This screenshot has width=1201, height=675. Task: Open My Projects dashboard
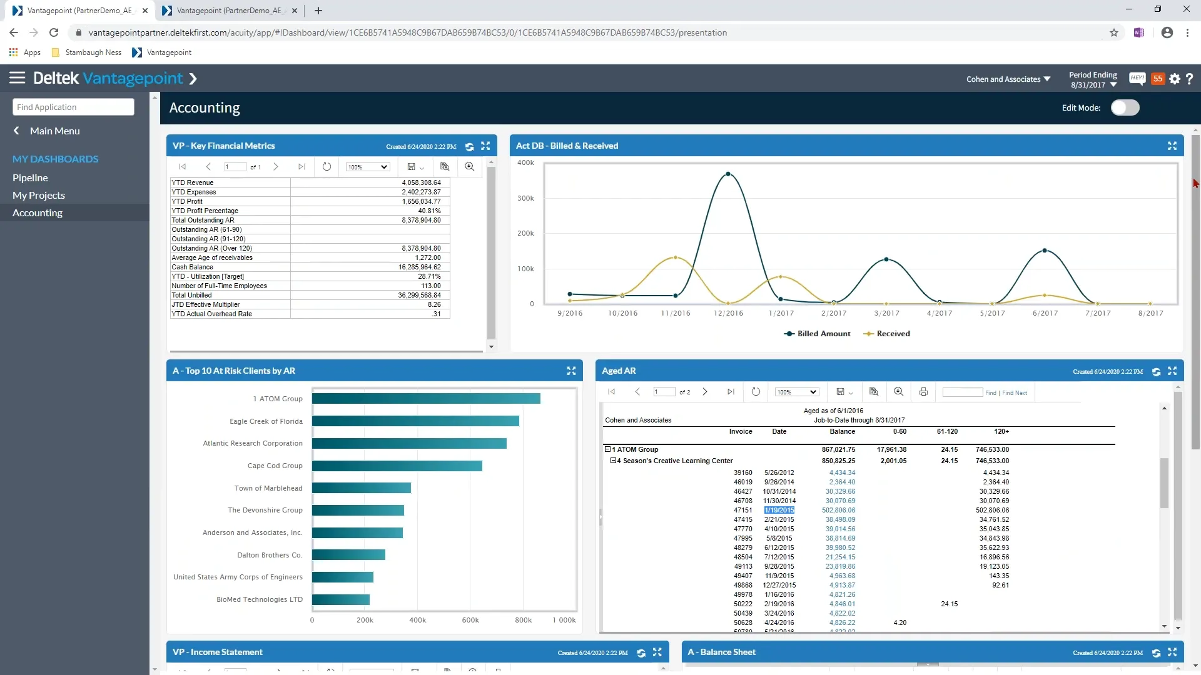[39, 196]
